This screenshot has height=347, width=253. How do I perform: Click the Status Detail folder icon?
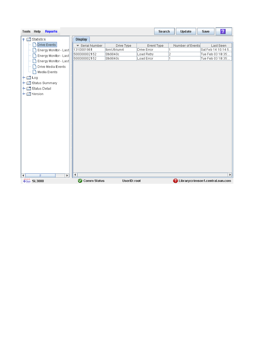pyautogui.click(x=29, y=89)
